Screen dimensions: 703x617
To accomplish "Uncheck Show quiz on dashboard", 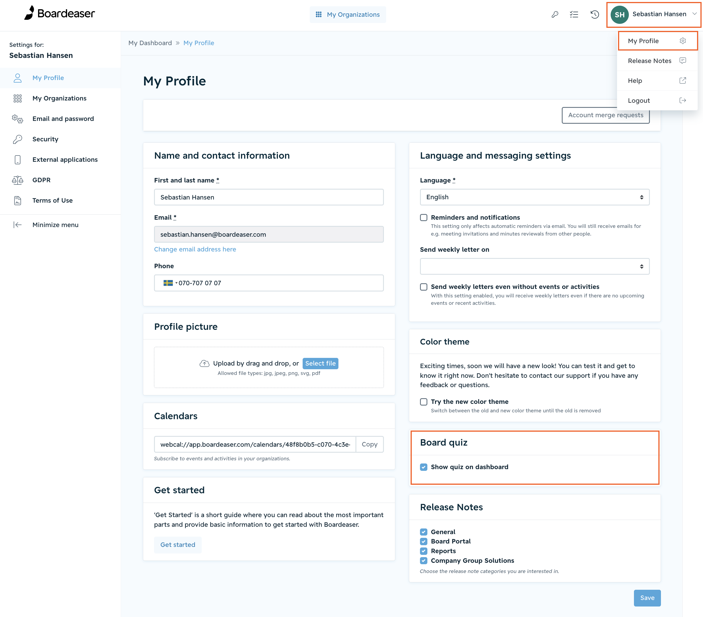I will pos(423,467).
